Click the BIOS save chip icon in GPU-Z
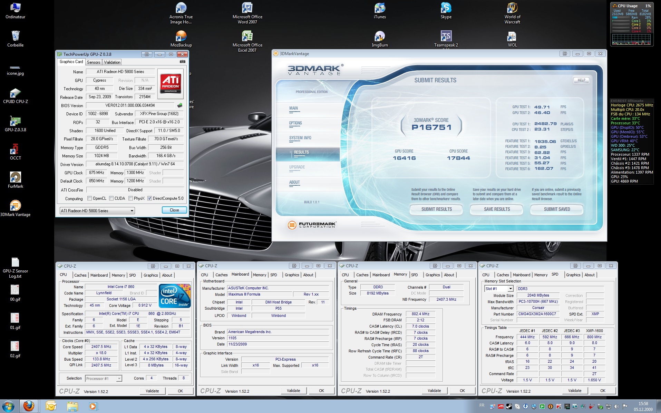 pos(180,105)
